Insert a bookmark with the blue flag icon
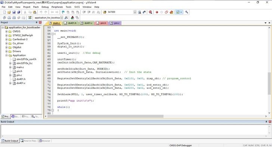 (63, 12)
